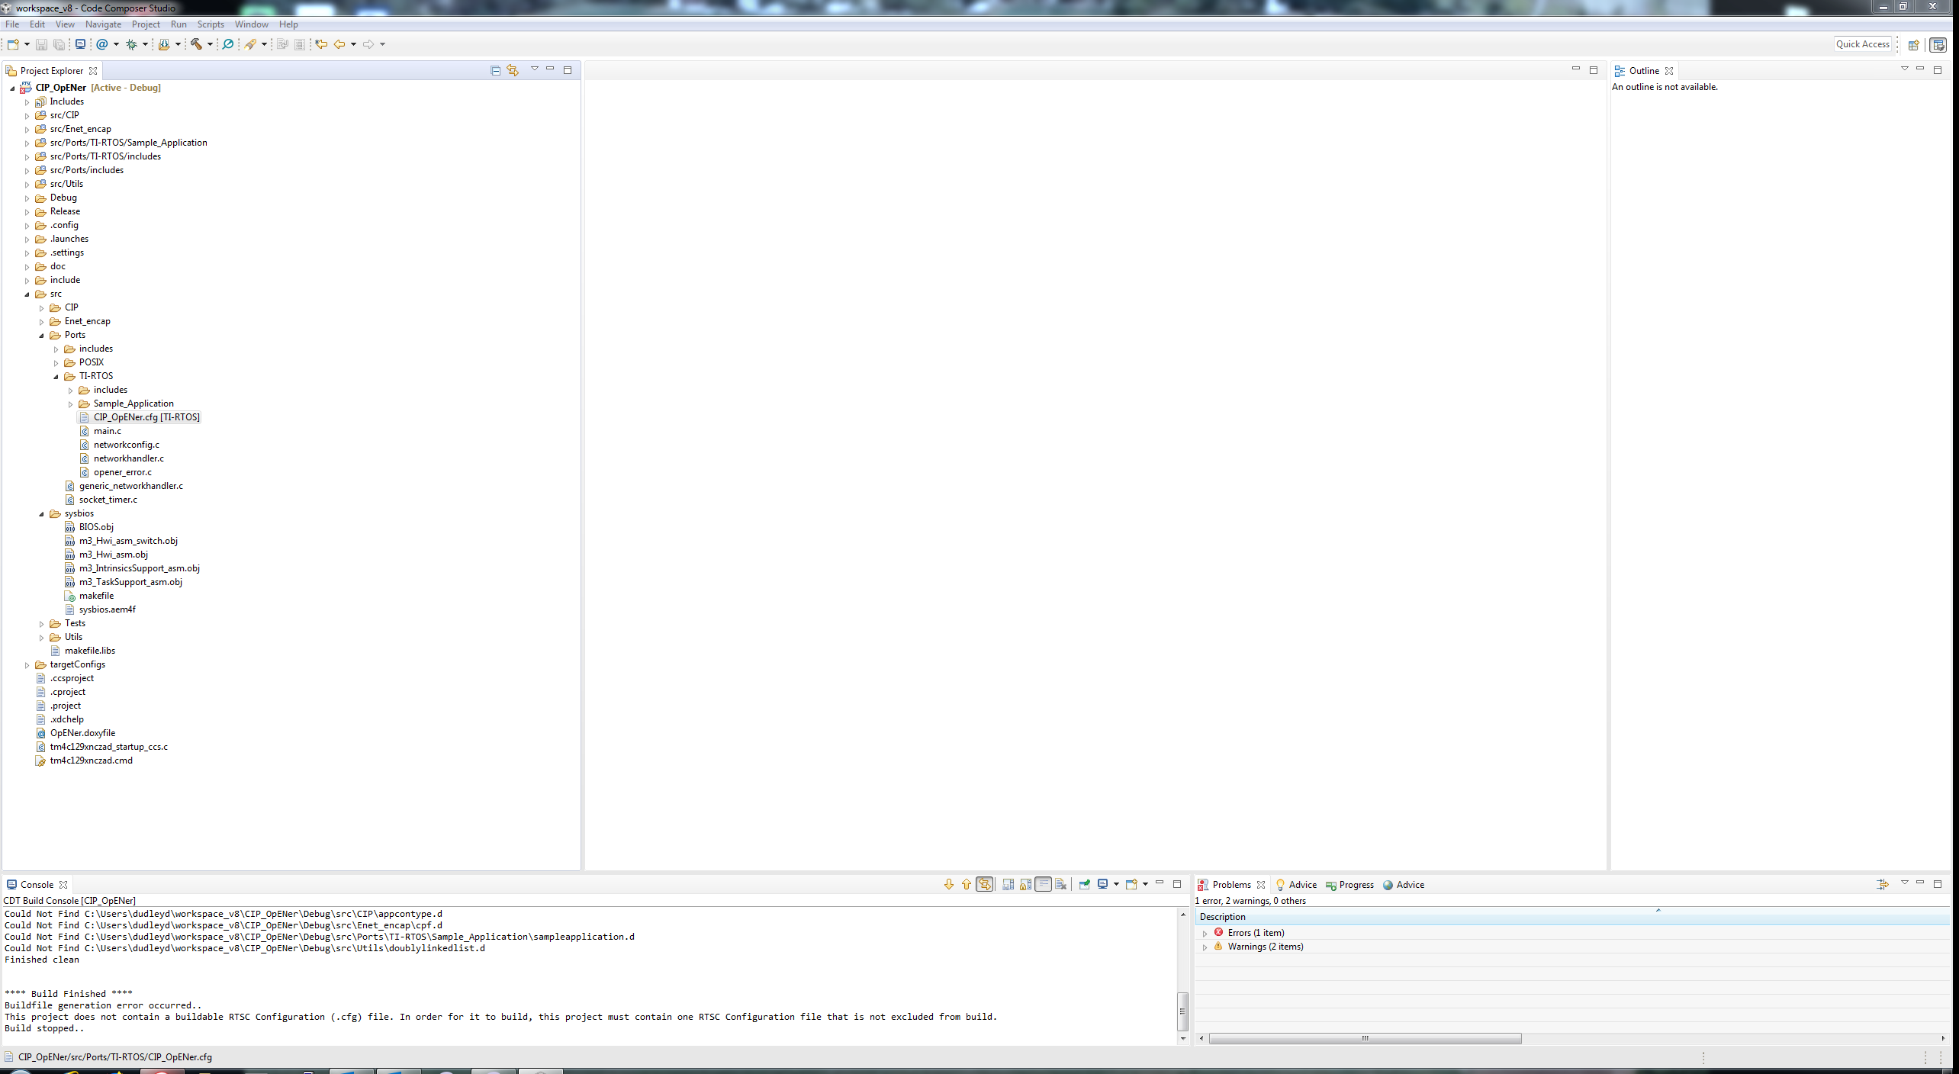Click the Search magnifier toolbar icon
Image resolution: width=1959 pixels, height=1074 pixels.
point(227,44)
